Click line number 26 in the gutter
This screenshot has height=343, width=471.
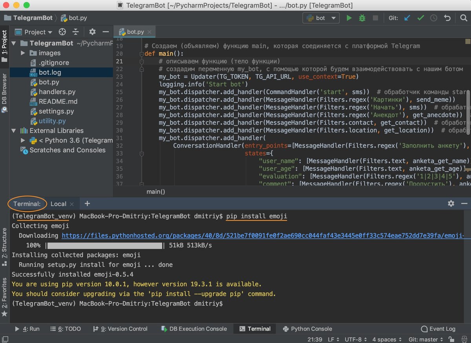coord(119,100)
